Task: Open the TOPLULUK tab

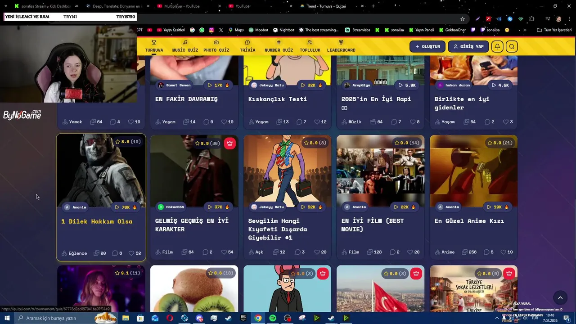Action: 310,46
